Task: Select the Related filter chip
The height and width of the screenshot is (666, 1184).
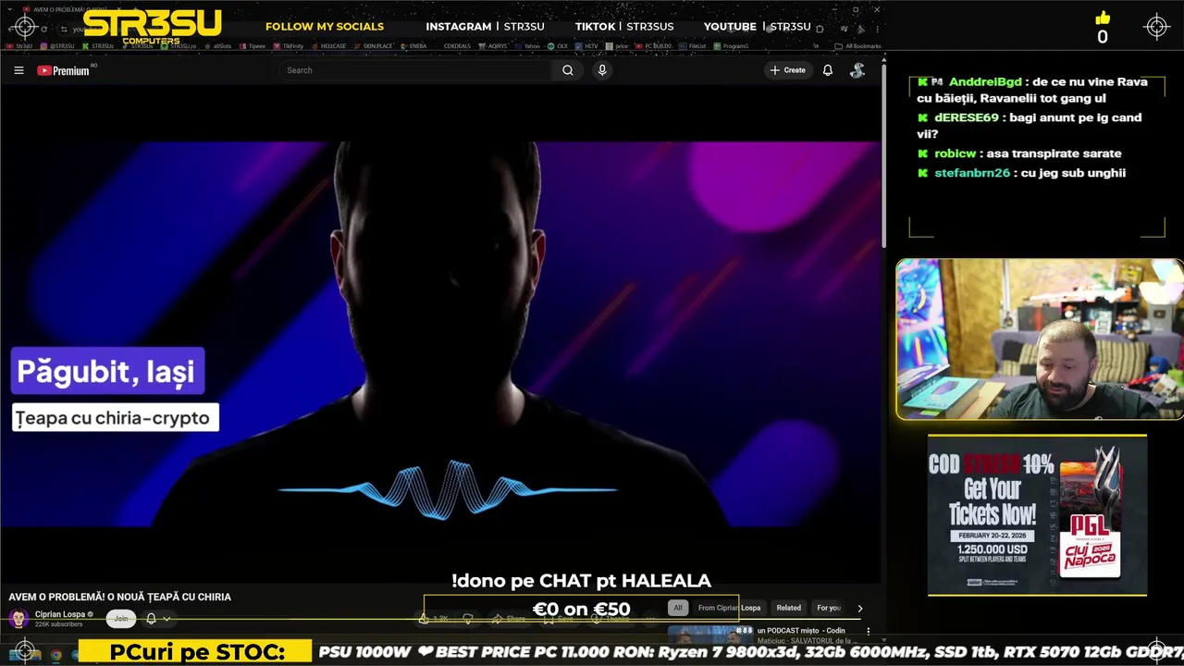Action: [789, 608]
